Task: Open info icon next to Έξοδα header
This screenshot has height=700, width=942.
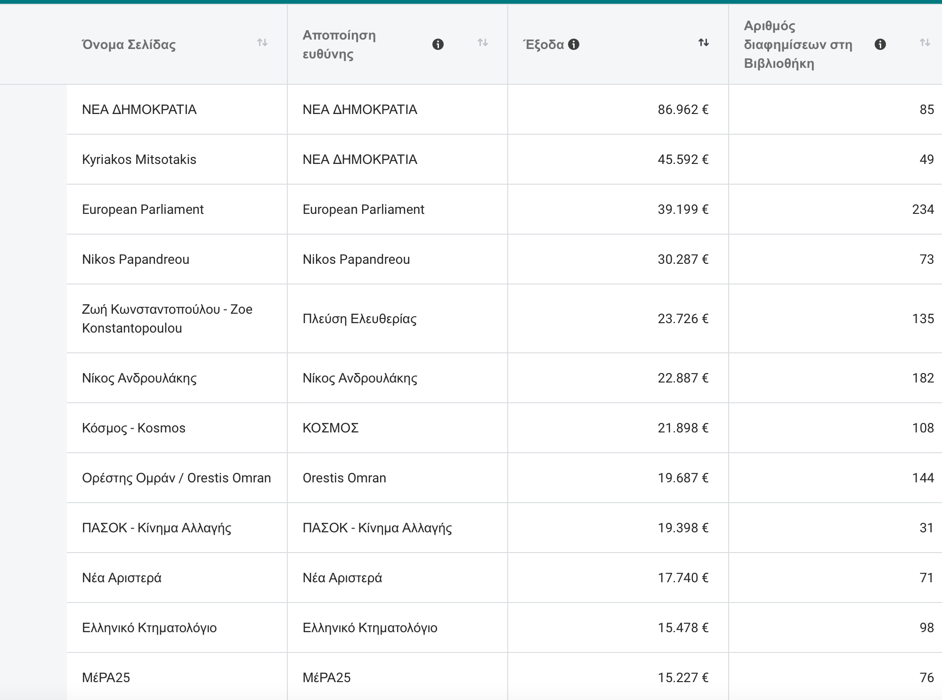Action: [x=573, y=44]
